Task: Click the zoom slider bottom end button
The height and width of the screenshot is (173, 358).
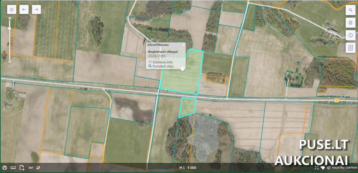Action: pos(10,61)
